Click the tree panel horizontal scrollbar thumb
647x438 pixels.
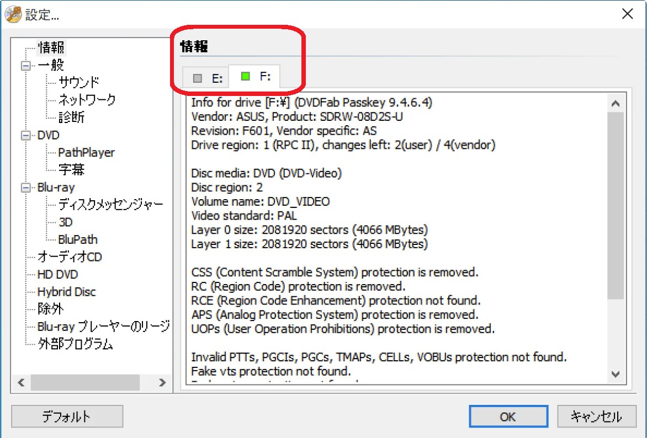(x=85, y=383)
